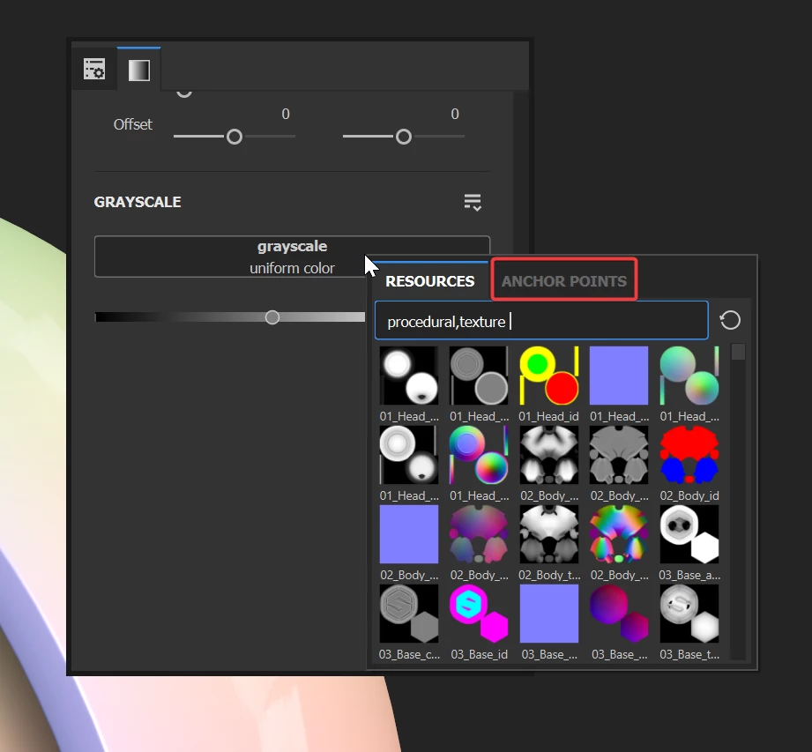Click the grayscale uniform color button
Viewport: 812px width, 752px height.
[292, 257]
